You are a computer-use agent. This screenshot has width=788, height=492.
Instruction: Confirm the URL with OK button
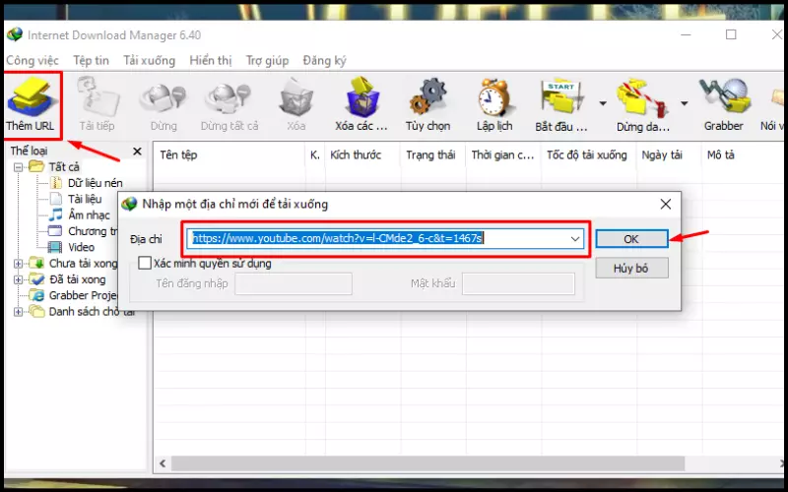631,239
